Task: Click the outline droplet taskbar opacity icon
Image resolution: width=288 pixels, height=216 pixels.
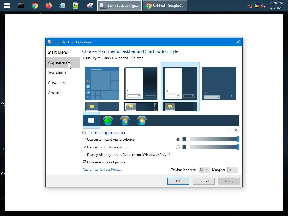Action: pyautogui.click(x=178, y=147)
